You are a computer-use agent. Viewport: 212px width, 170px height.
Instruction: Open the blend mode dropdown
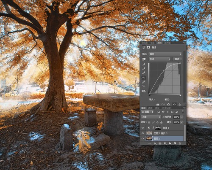(x=151, y=117)
